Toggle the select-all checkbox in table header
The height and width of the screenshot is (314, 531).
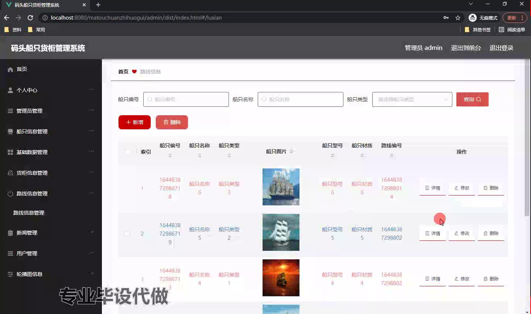(x=127, y=151)
